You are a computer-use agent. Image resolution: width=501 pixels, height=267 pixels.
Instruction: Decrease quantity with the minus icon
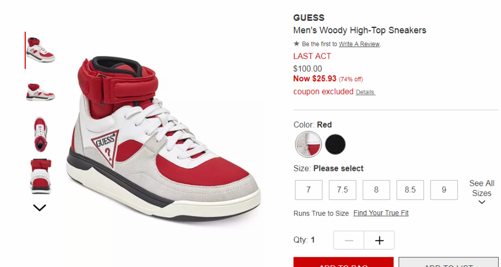[x=349, y=240]
